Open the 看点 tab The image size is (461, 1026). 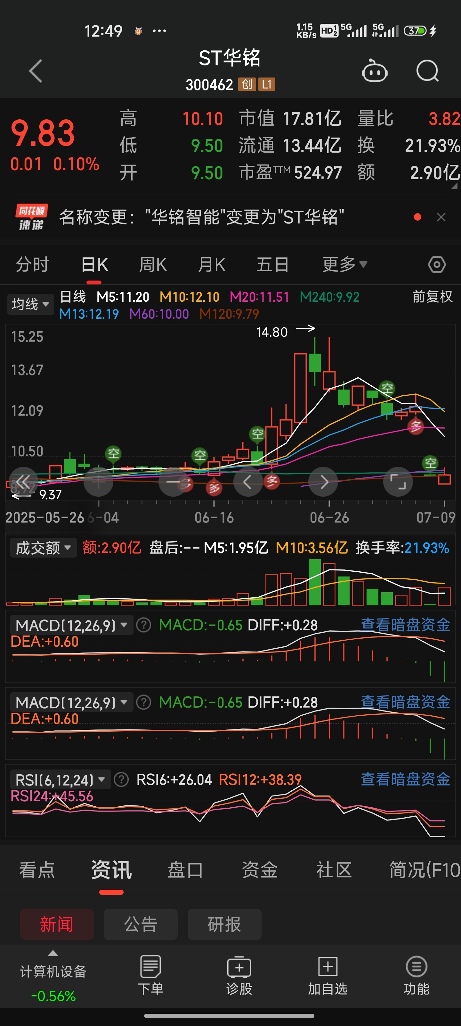tap(37, 870)
